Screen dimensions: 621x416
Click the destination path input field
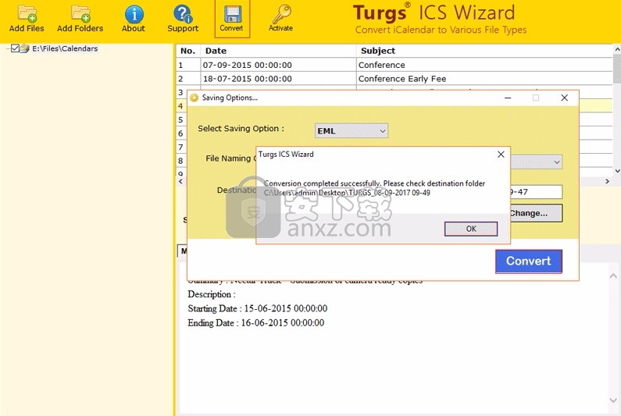536,192
